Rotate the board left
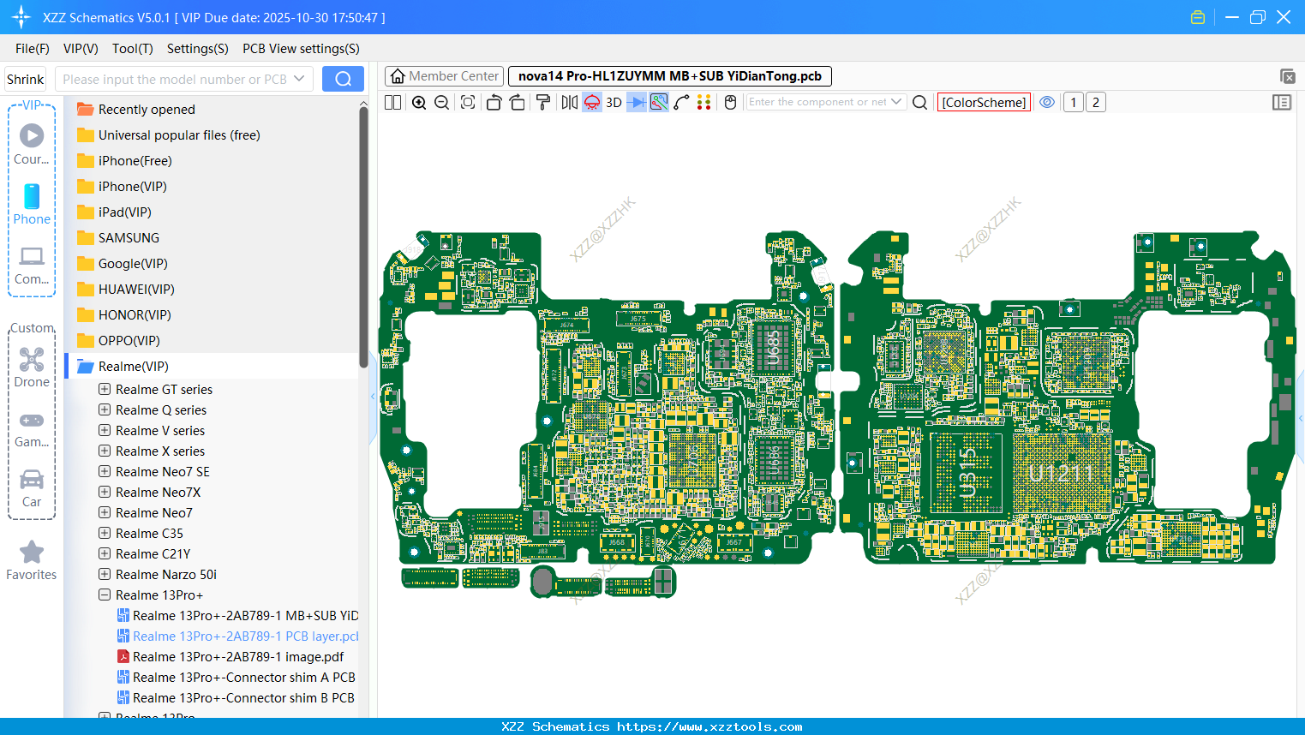The image size is (1305, 735). (x=494, y=102)
